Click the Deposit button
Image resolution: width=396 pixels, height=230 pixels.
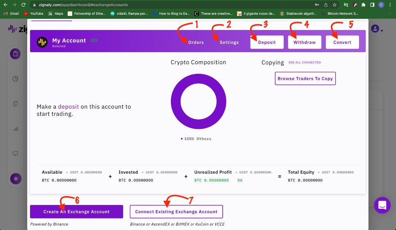(267, 42)
